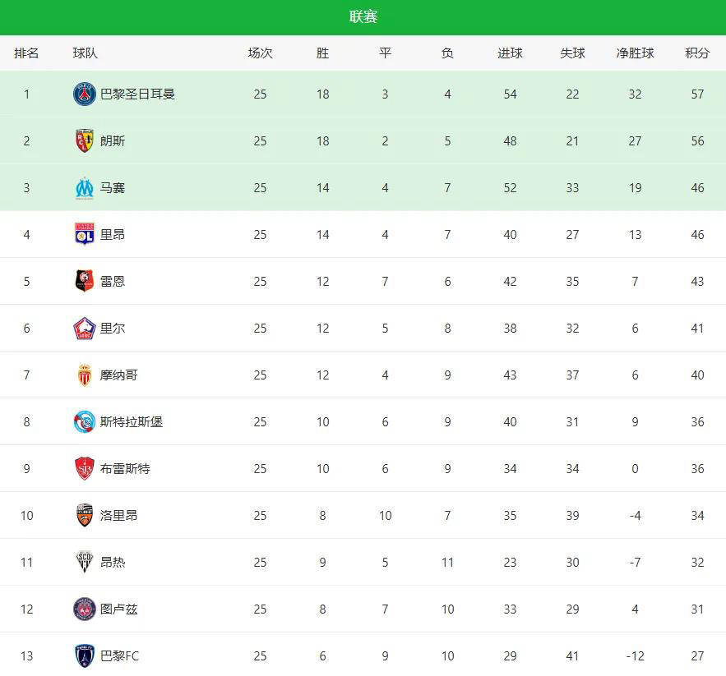Click the 积分 column header
The height and width of the screenshot is (676, 726).
(x=697, y=53)
